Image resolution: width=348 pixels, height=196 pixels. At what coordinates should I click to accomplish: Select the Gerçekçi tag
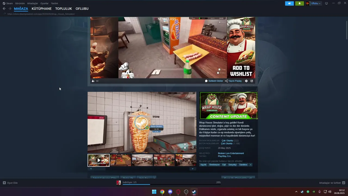[x=232, y=165]
